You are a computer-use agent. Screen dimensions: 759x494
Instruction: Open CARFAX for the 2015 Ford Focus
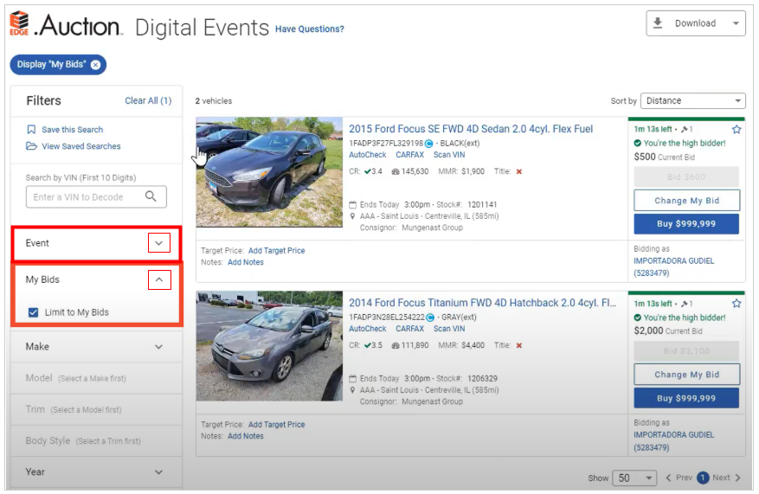[x=409, y=155]
